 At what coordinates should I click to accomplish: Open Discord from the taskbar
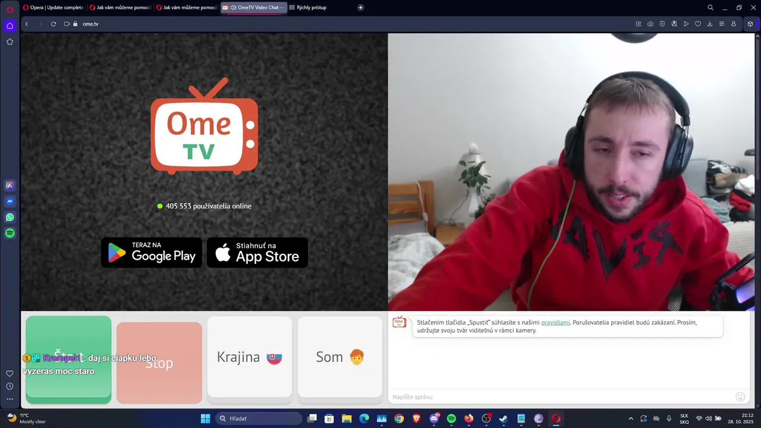tap(434, 418)
